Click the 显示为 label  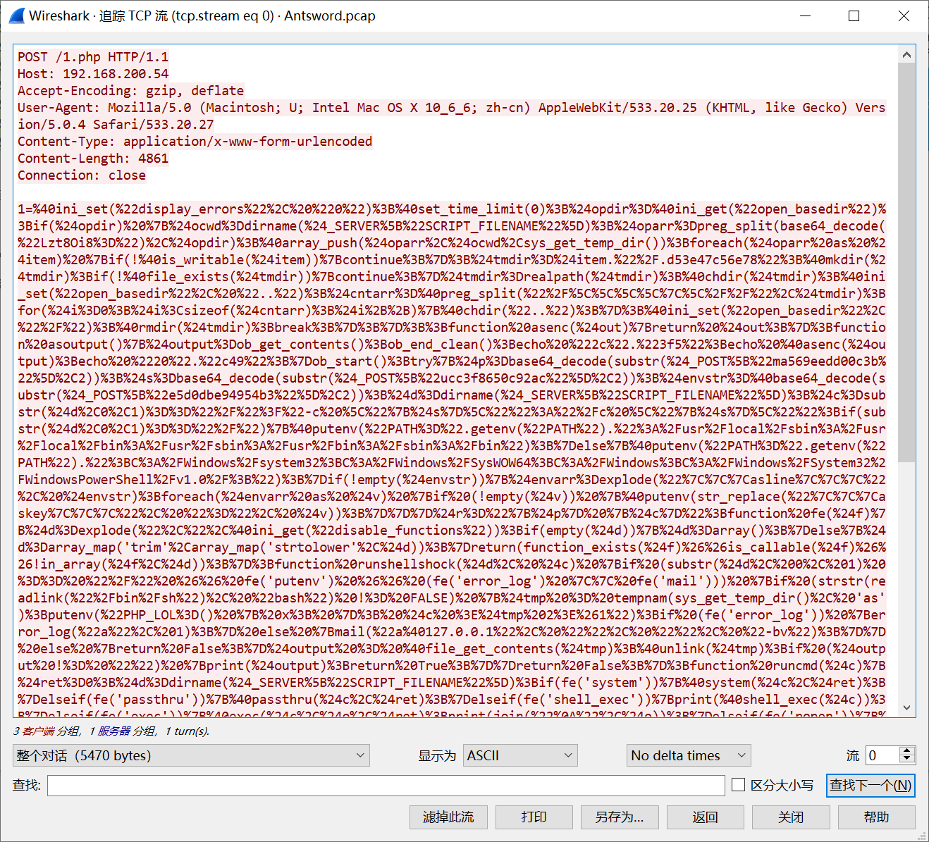pyautogui.click(x=437, y=755)
